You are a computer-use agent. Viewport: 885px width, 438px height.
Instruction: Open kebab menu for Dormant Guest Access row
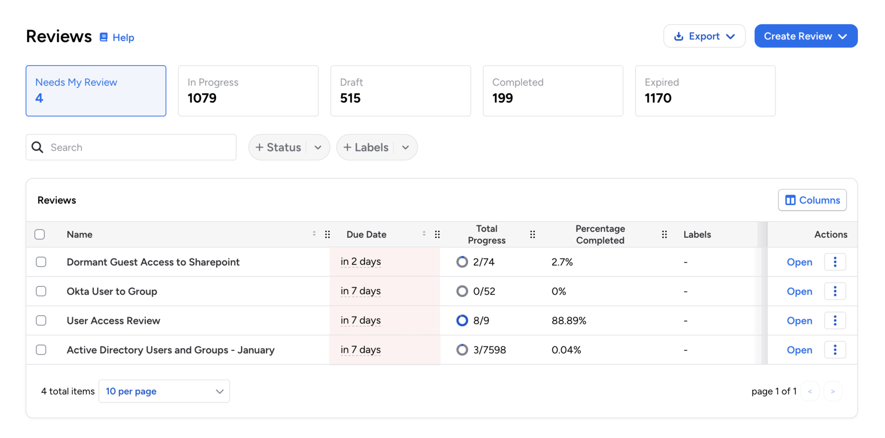tap(835, 262)
